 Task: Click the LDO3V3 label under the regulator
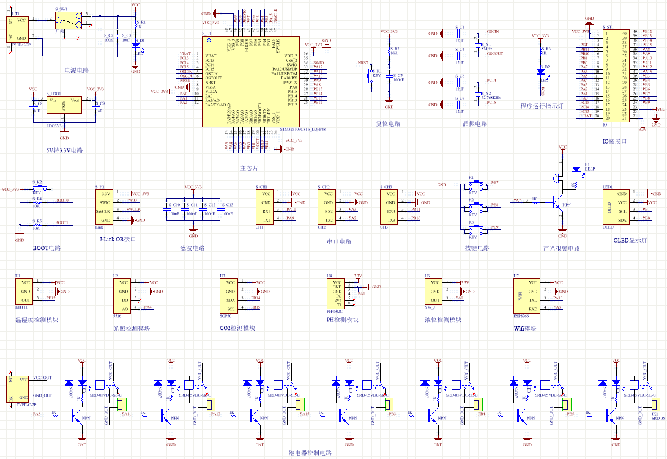tap(54, 126)
